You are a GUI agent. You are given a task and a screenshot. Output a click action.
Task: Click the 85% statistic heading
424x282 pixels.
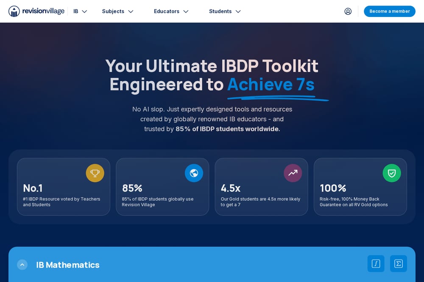[132, 188]
